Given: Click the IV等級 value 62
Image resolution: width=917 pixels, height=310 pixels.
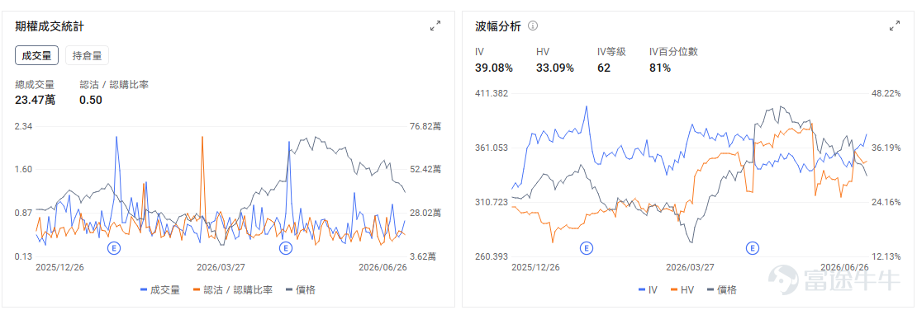Looking at the screenshot, I should [604, 68].
